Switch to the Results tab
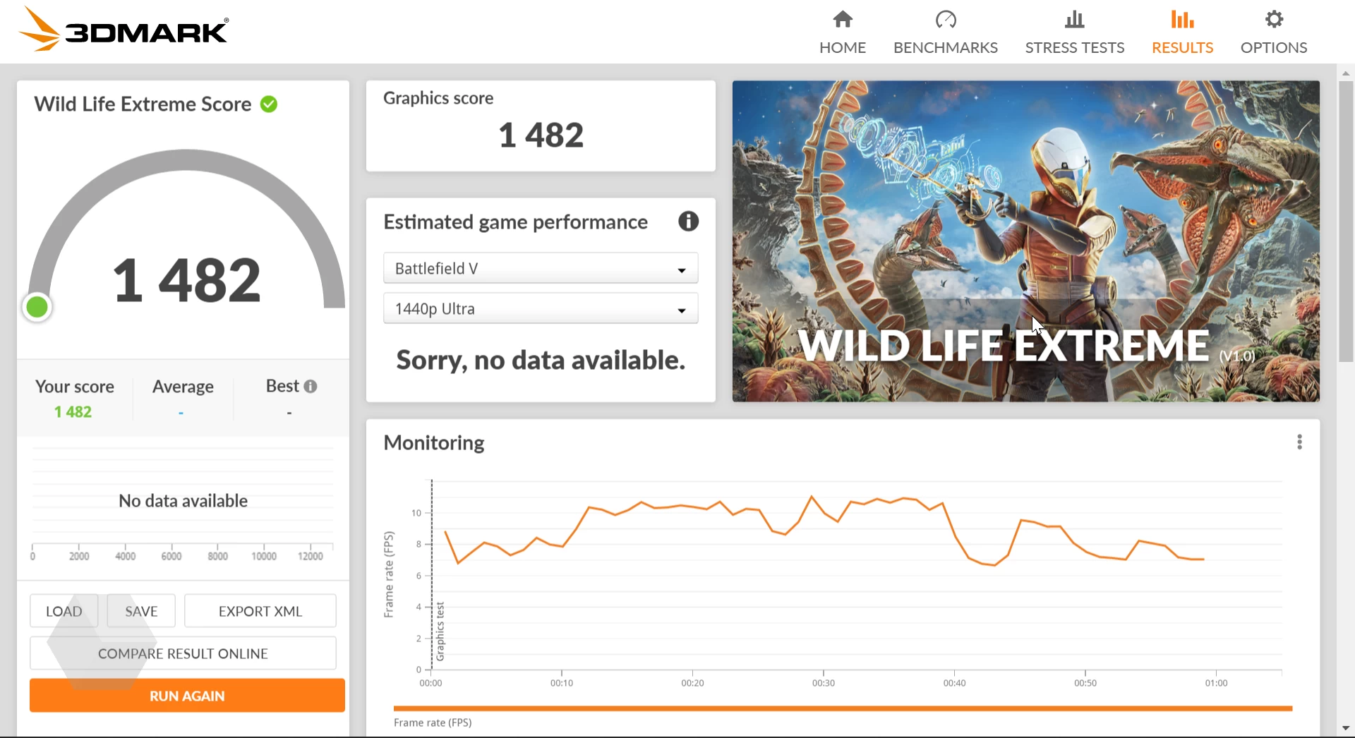The image size is (1355, 738). tap(1182, 47)
